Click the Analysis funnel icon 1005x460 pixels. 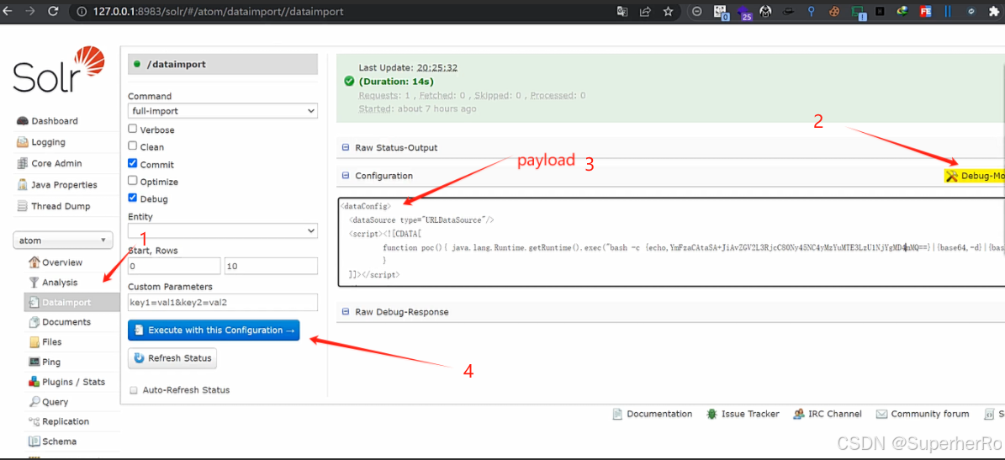(34, 283)
